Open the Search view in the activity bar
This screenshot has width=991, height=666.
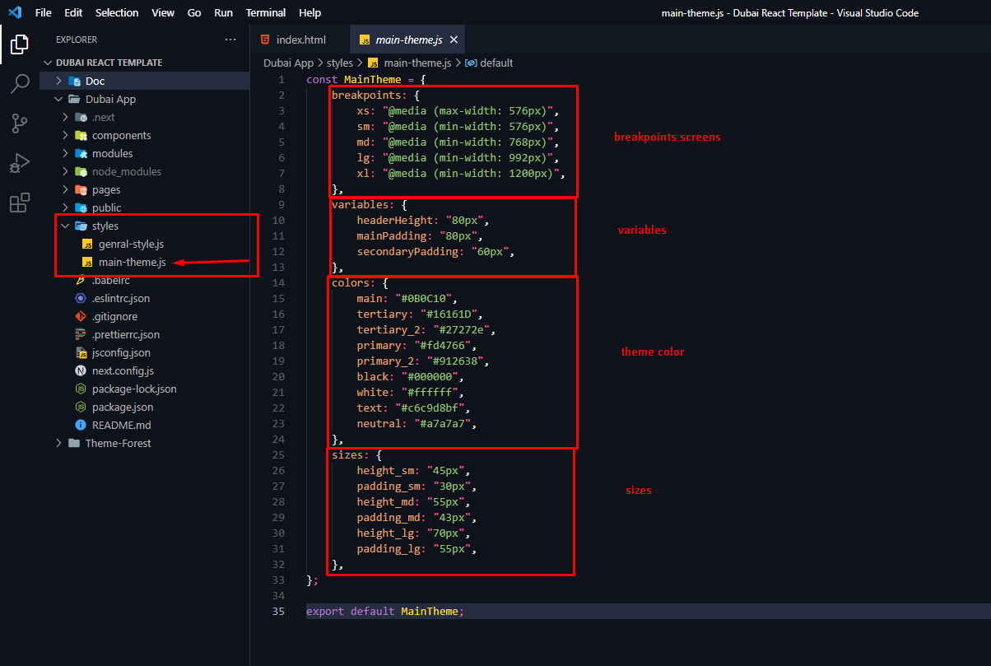[20, 83]
